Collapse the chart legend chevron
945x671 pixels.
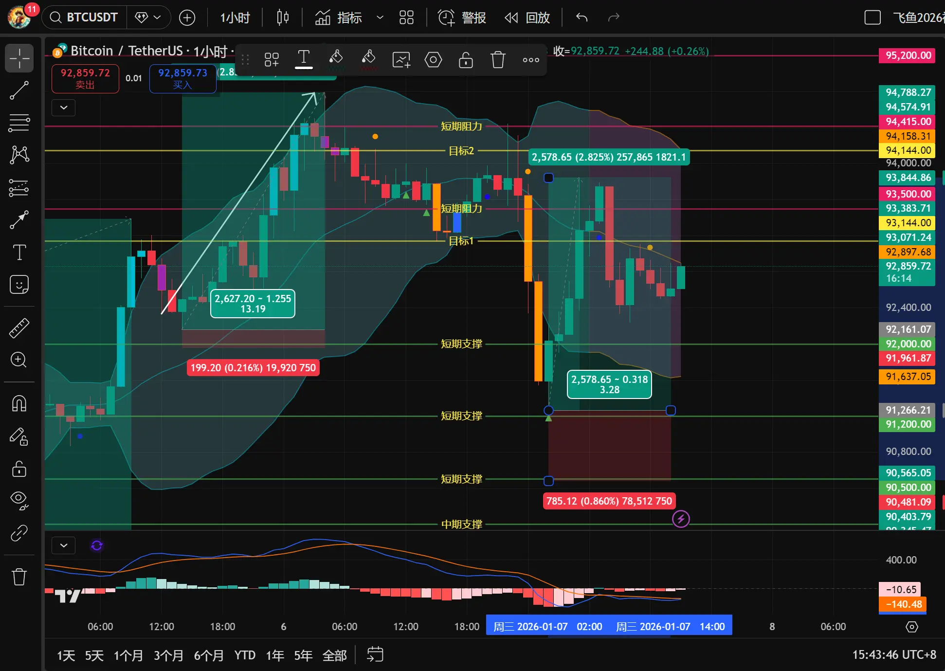click(64, 108)
